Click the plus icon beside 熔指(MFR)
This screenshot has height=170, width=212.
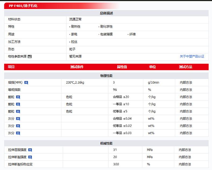[x=26, y=83]
